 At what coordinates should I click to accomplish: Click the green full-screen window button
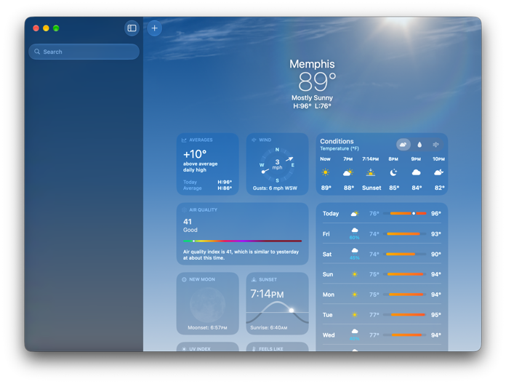[x=56, y=28]
